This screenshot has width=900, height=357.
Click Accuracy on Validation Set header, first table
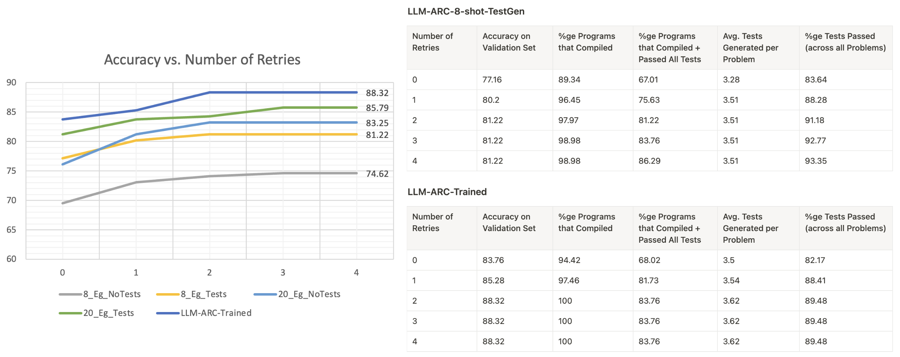tap(509, 42)
